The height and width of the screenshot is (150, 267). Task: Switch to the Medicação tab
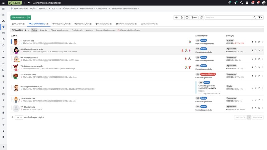pos(83,24)
